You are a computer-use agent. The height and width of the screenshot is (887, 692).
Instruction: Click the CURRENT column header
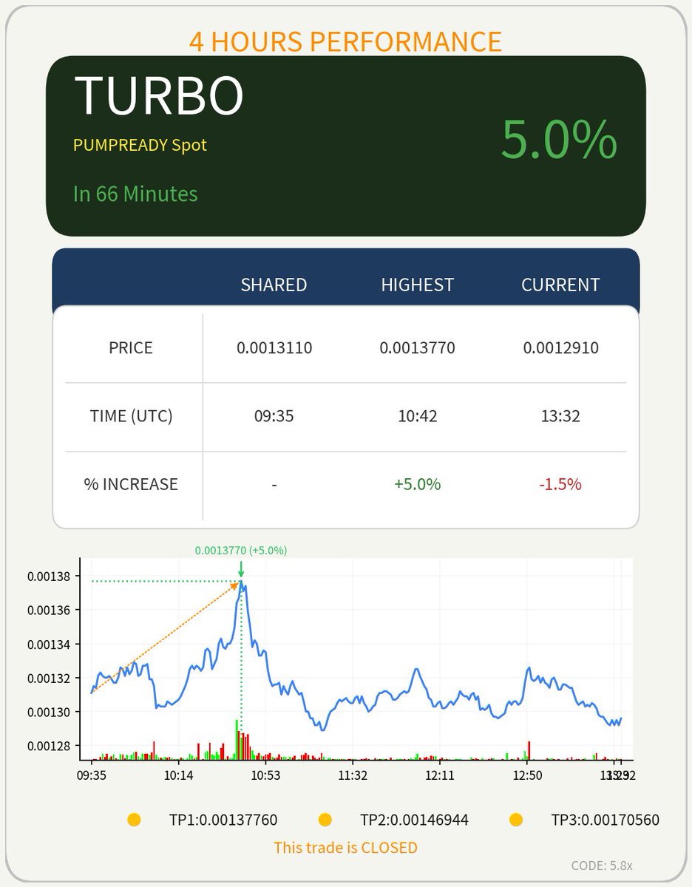pyautogui.click(x=560, y=285)
